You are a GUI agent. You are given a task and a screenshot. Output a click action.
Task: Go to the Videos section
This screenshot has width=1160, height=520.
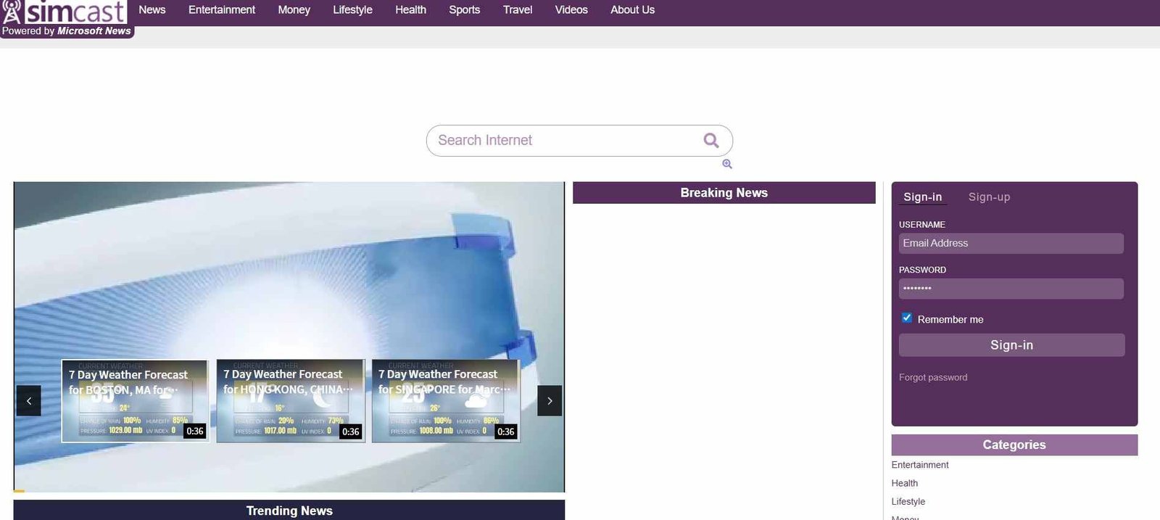coord(571,10)
